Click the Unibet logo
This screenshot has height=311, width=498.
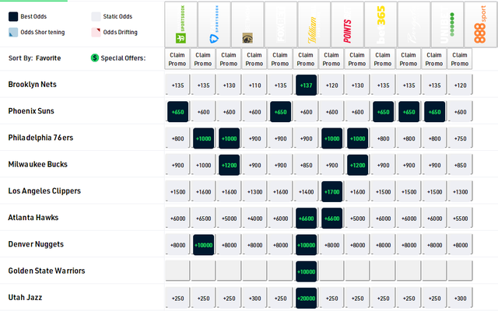[x=447, y=23]
